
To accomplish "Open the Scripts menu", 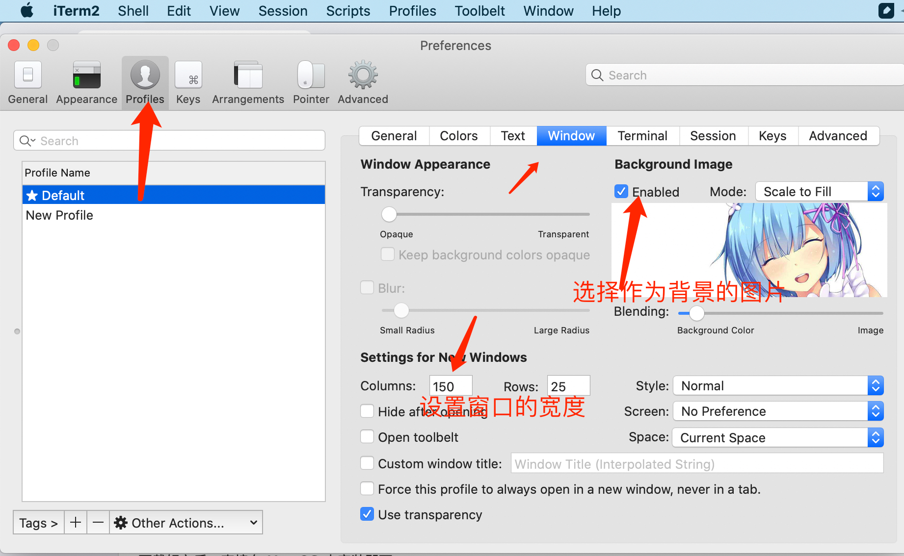I will tap(348, 11).
